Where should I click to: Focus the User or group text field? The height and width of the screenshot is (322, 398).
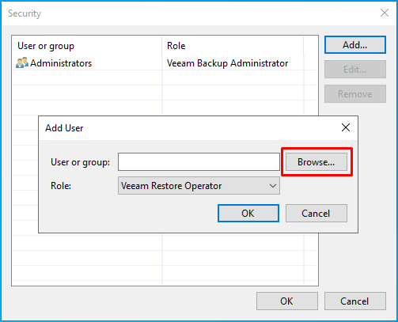tap(199, 162)
